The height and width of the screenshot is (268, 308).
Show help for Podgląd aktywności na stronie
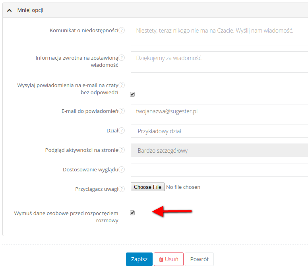click(x=122, y=150)
